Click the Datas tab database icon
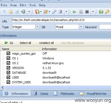 pos(35,93)
